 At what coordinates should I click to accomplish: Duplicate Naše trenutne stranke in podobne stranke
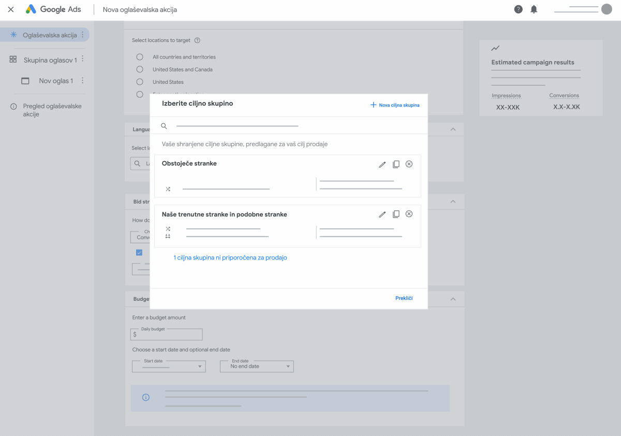396,214
